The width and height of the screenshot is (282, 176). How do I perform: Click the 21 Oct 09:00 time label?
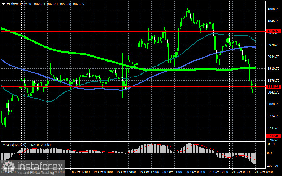[265, 172]
